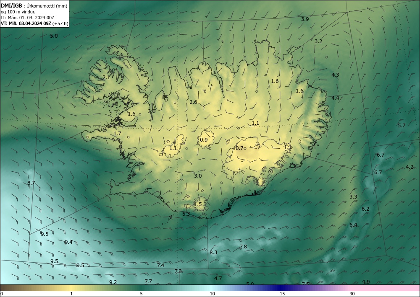Select the 8.3 value on the map
The height and width of the screenshot is (297, 420).
point(213,253)
